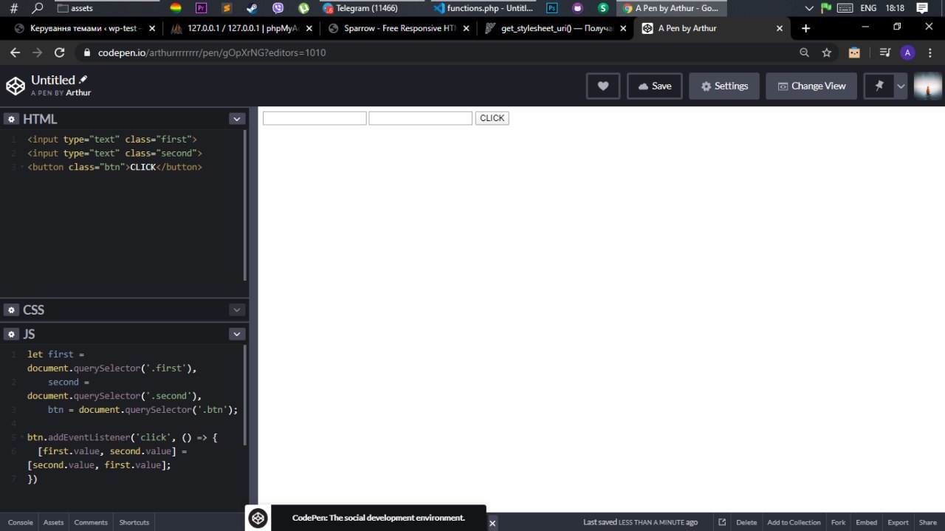Open the Comments panel
The height and width of the screenshot is (531, 945).
91,522
